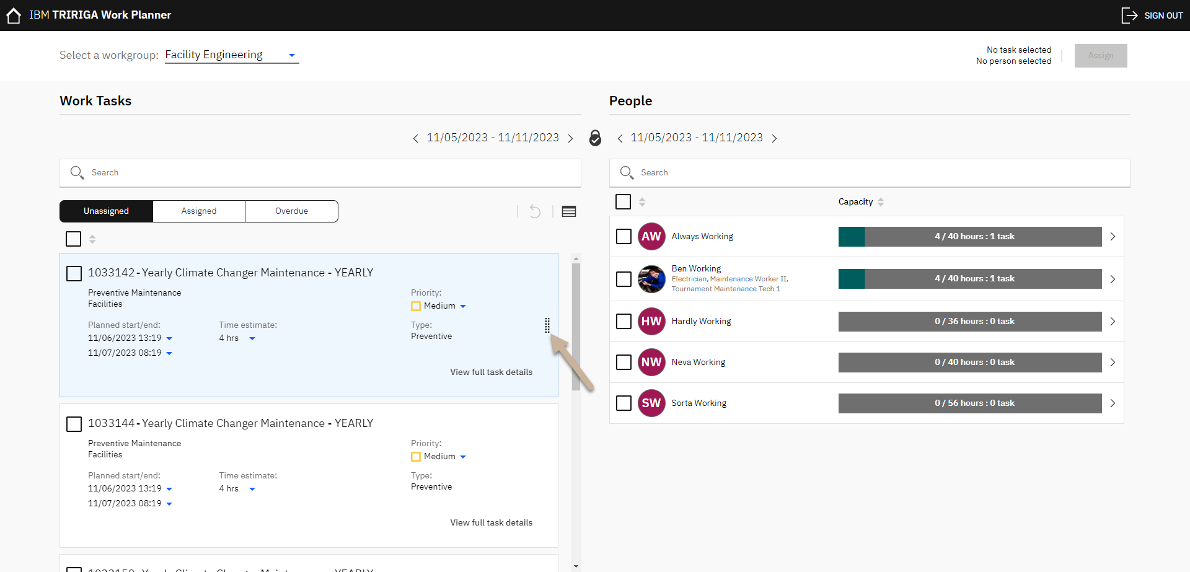Image resolution: width=1190 pixels, height=572 pixels.
Task: Open time estimate dropdown for task 1033144
Action: click(252, 489)
